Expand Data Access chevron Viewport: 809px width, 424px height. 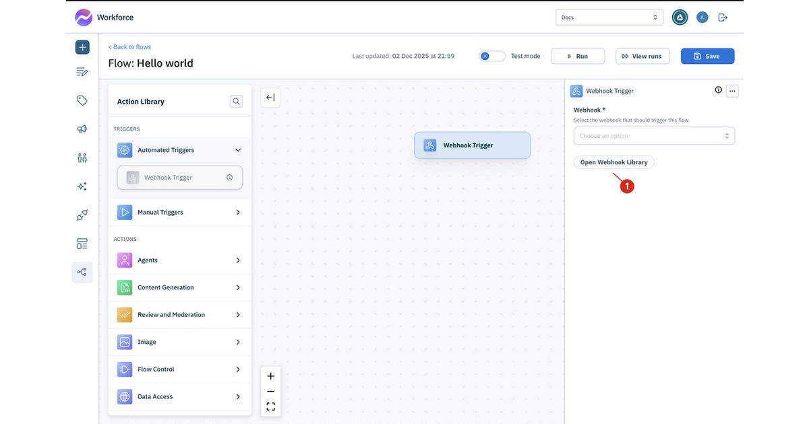pos(238,397)
